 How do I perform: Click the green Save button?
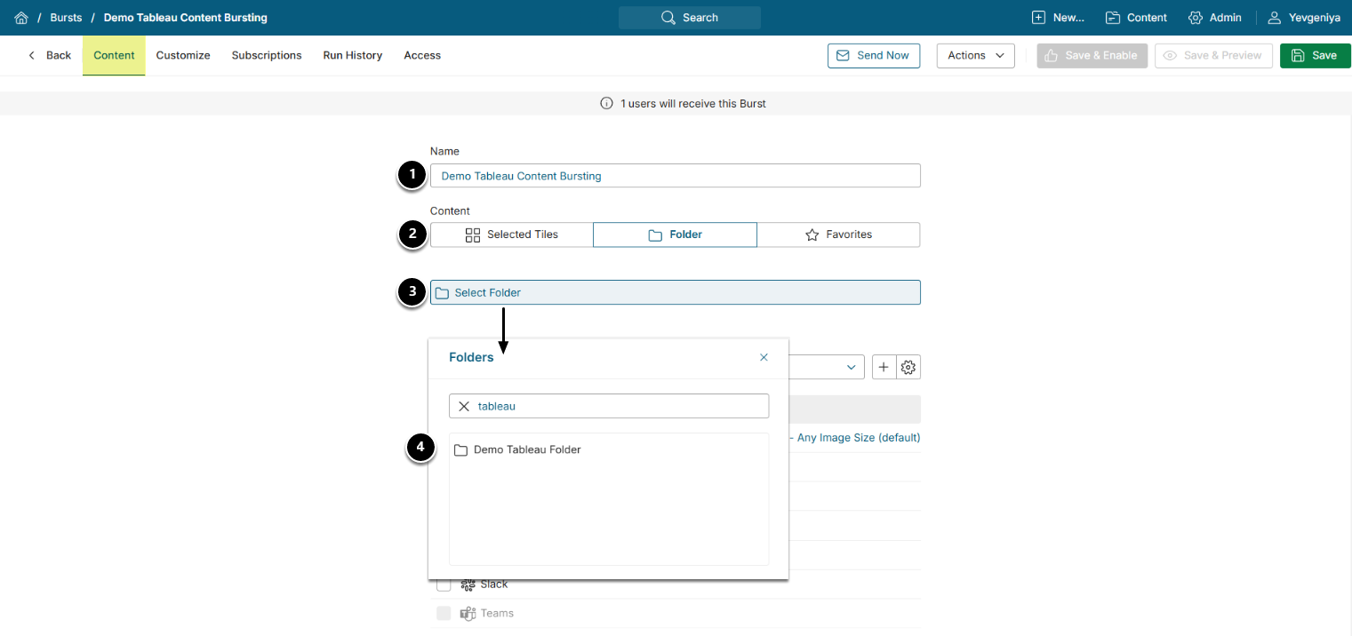tap(1316, 55)
